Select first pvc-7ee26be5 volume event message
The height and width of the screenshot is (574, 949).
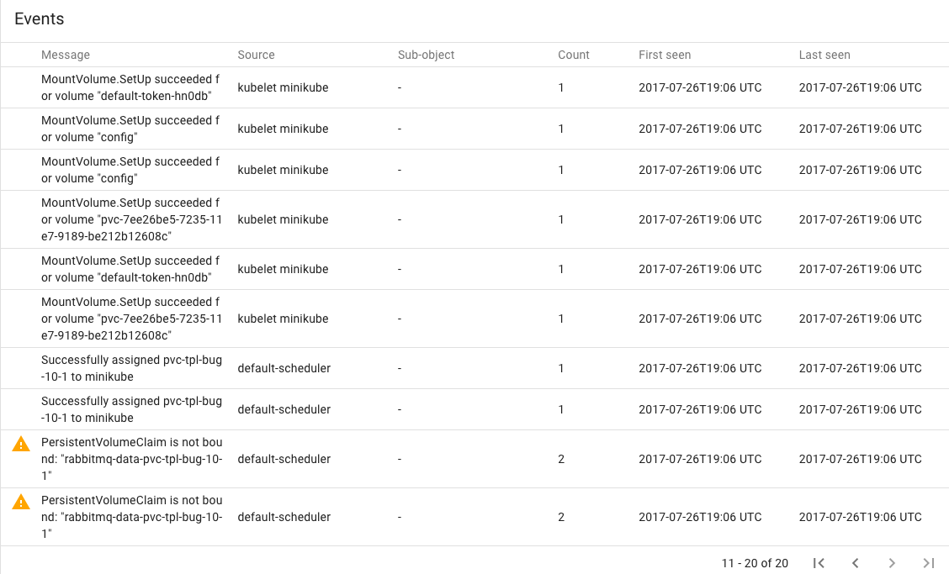(x=131, y=219)
